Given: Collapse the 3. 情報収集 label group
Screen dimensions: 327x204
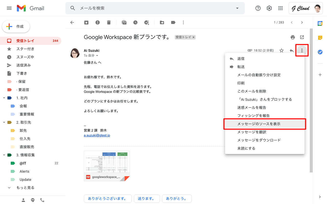Looking at the screenshot, I should (4, 155).
